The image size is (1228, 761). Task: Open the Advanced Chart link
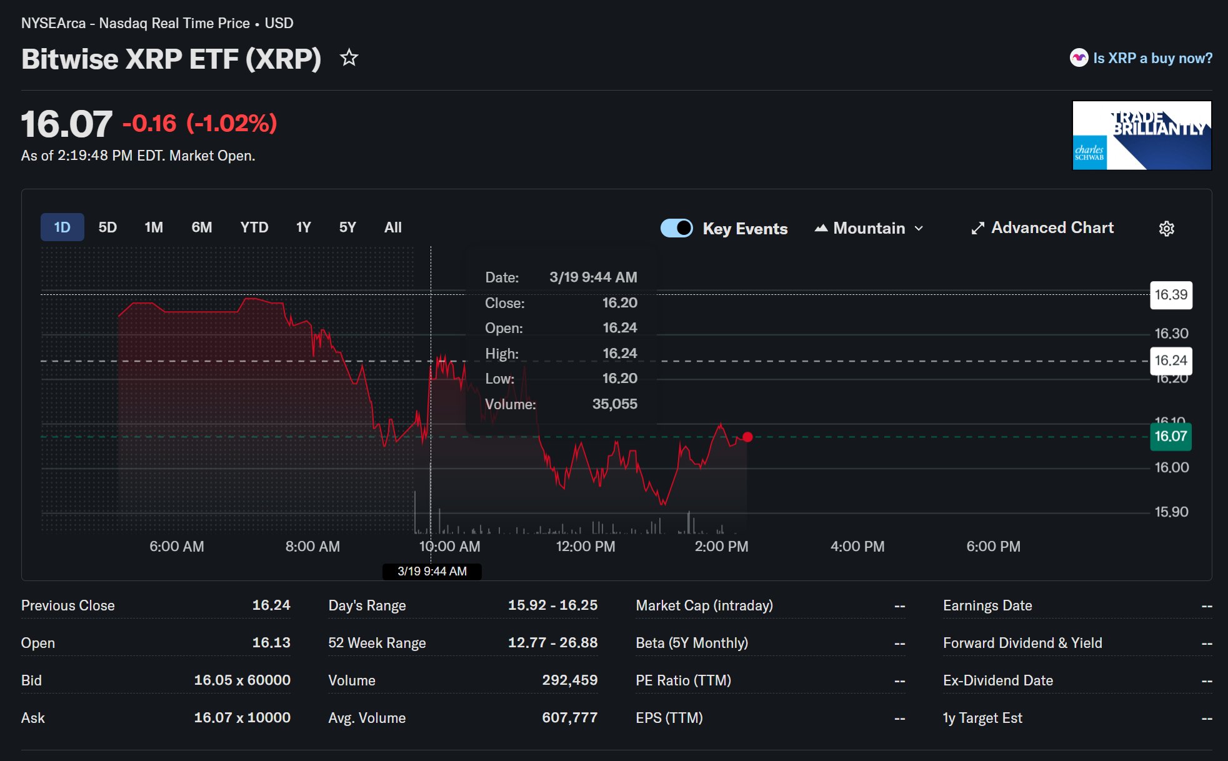[x=1052, y=228]
